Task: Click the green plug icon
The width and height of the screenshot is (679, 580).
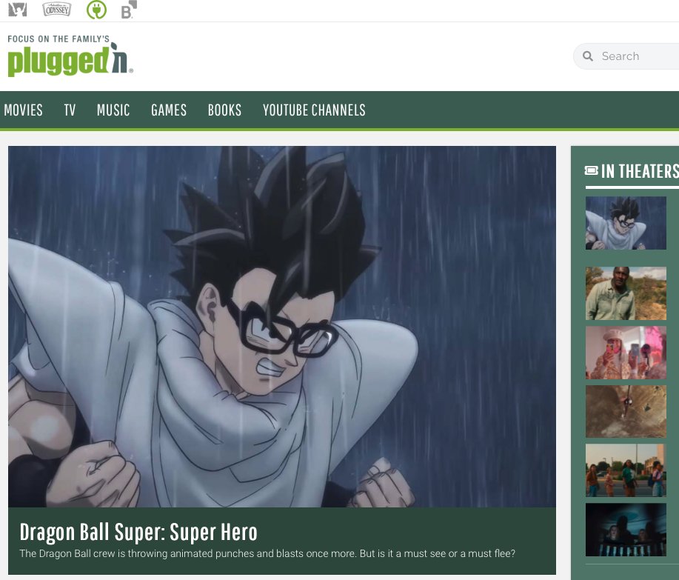Action: pyautogui.click(x=96, y=10)
